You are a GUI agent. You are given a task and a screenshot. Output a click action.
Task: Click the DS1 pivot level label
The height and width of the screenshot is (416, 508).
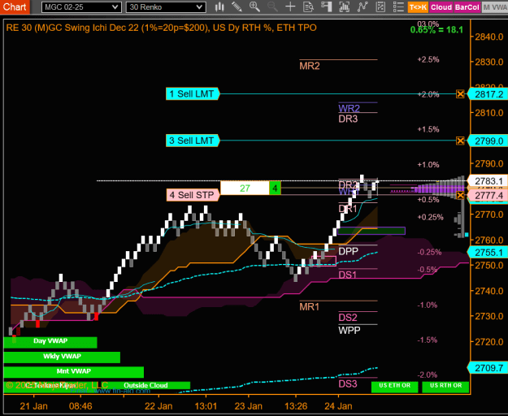click(347, 275)
